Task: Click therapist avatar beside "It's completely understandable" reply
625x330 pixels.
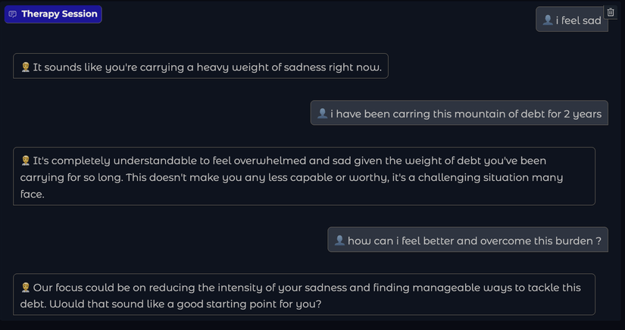Action: tap(25, 160)
